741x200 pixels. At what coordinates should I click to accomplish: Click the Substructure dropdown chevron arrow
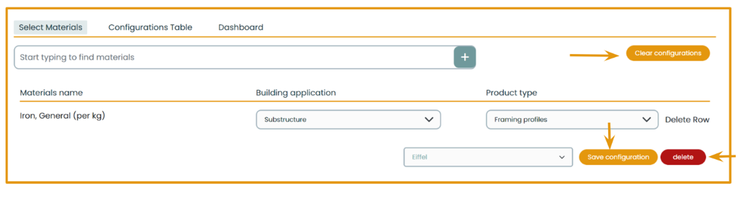point(429,119)
